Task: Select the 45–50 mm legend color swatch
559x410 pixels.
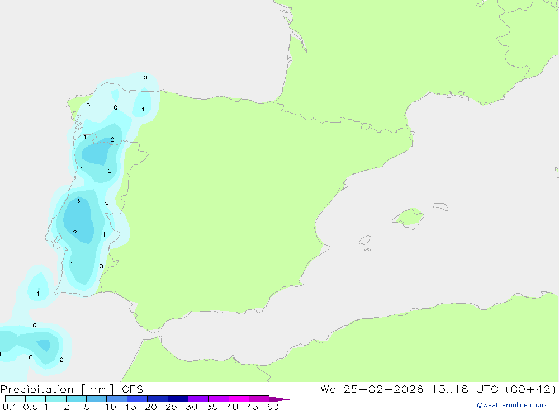Action: click(x=259, y=399)
